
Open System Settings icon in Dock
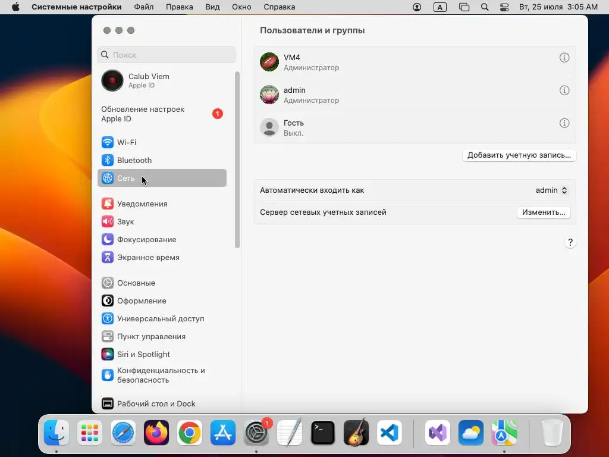[256, 433]
